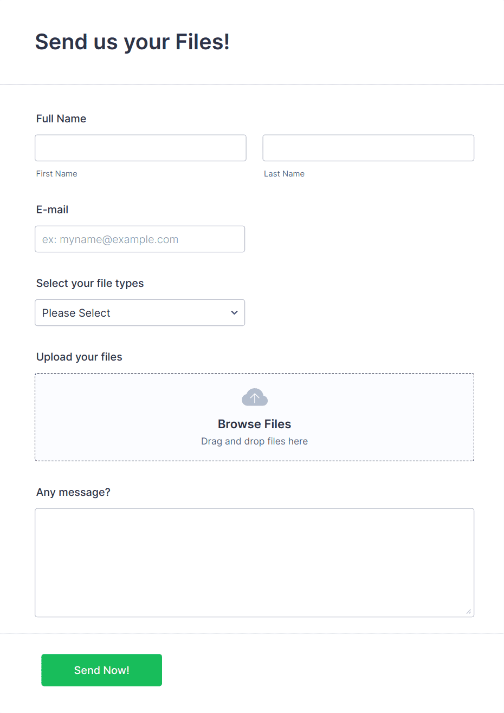Click the cloud upload icon

[x=254, y=397]
